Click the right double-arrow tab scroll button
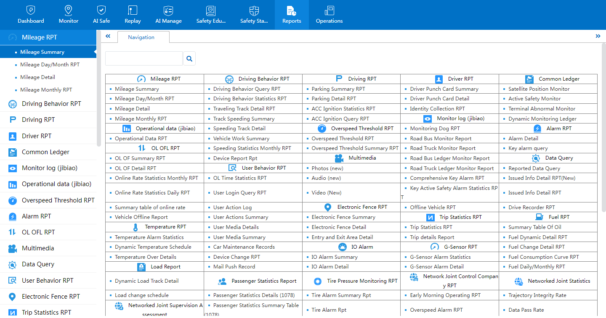606x318 pixels. [x=598, y=36]
